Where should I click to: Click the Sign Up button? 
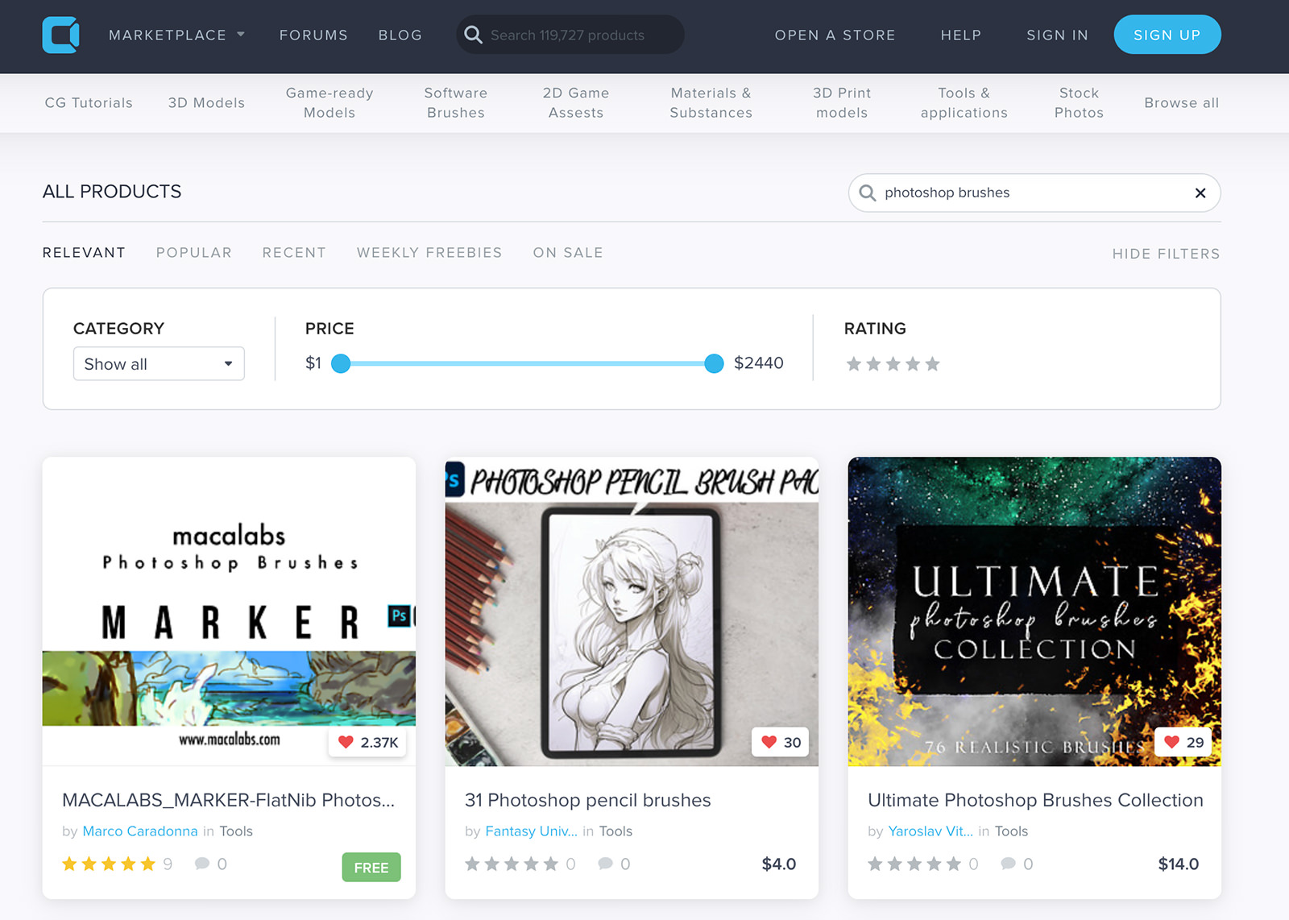click(x=1167, y=35)
